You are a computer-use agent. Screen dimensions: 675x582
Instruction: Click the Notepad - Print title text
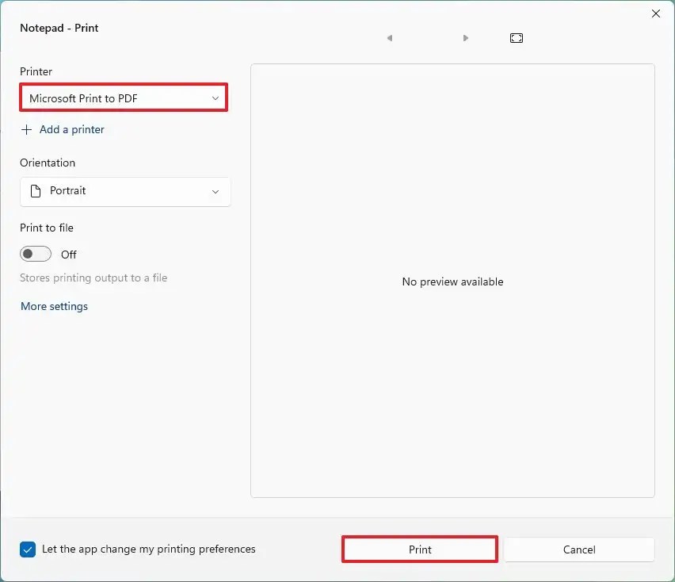[x=59, y=28]
